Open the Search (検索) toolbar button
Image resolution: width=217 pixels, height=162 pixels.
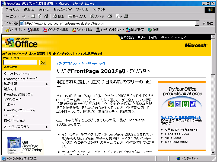[x=59, y=16]
